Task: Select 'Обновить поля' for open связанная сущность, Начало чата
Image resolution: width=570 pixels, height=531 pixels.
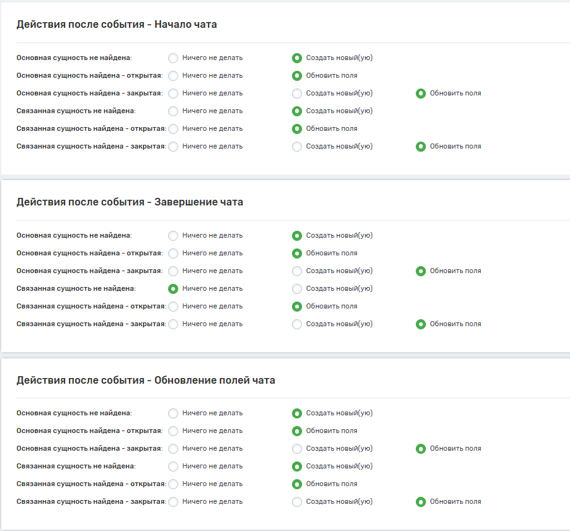Action: (297, 129)
